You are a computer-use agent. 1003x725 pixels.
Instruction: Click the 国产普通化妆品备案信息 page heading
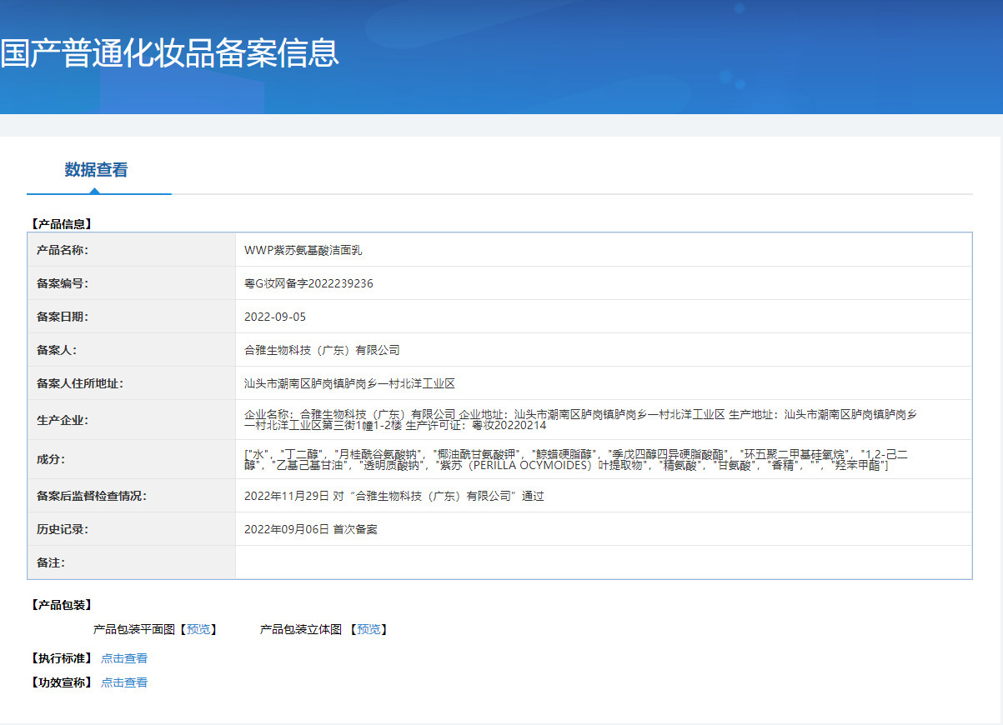click(170, 52)
